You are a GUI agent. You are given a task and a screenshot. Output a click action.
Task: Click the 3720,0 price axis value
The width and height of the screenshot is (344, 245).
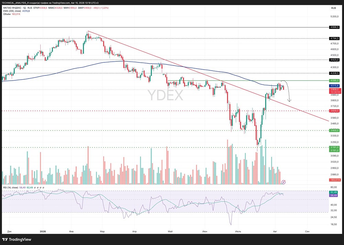pos(335,106)
